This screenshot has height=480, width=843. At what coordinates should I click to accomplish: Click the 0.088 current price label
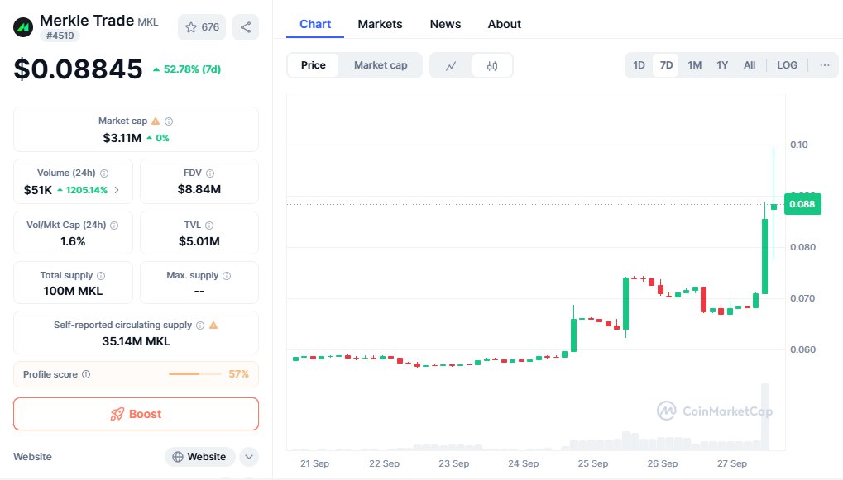(802, 204)
